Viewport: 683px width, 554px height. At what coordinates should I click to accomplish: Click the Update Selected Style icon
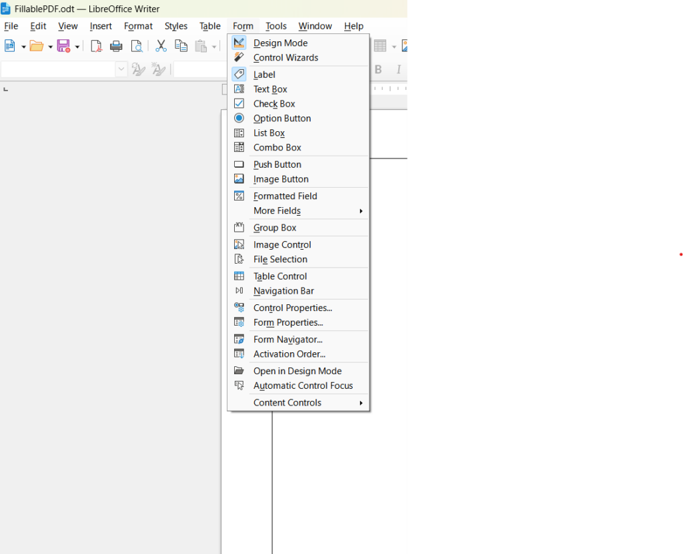coord(138,69)
